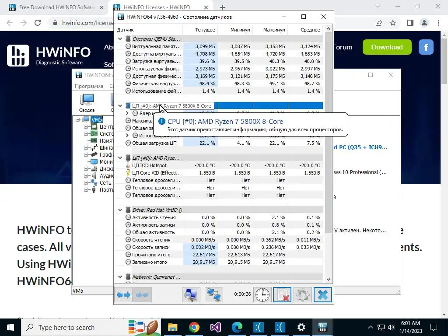Sort by Текущее column header

(x=200, y=30)
